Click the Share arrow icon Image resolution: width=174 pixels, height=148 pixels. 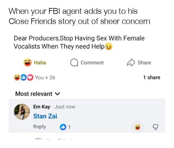[131, 63]
